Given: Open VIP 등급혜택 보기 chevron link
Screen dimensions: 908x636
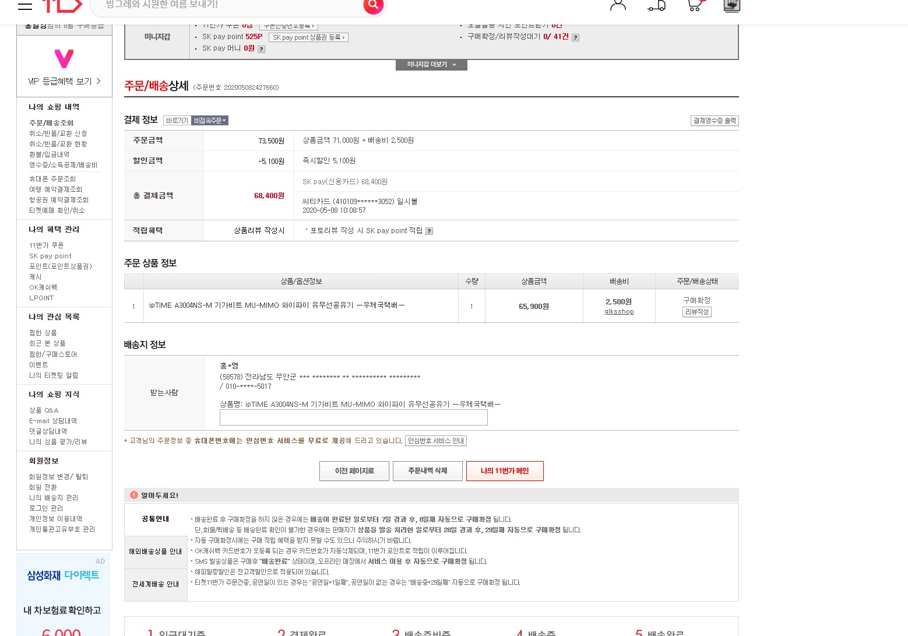Looking at the screenshot, I should coord(64,81).
